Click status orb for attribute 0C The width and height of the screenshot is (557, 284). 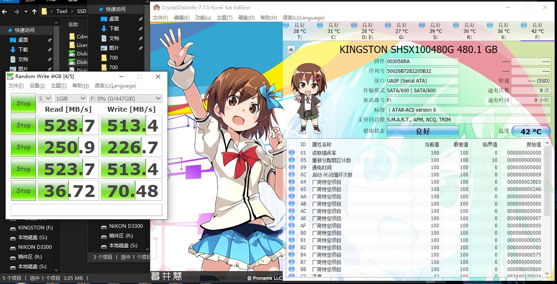(x=292, y=175)
